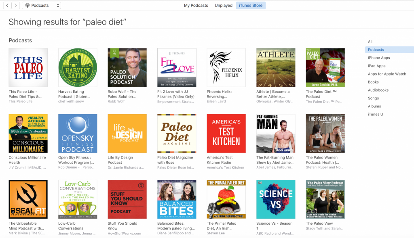Open The Paleo Solution Podcast artwork
414x238 pixels.
127,67
